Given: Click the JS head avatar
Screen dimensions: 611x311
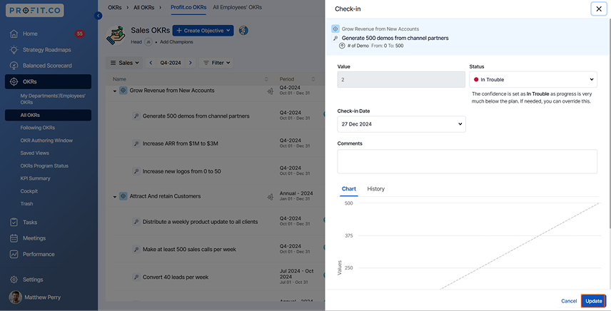Looking at the screenshot, I should coord(148,42).
